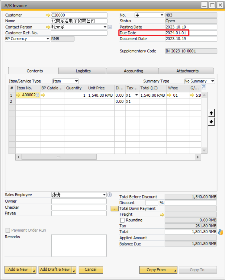
Task: Click table scroll left arrow
Action: point(18,157)
